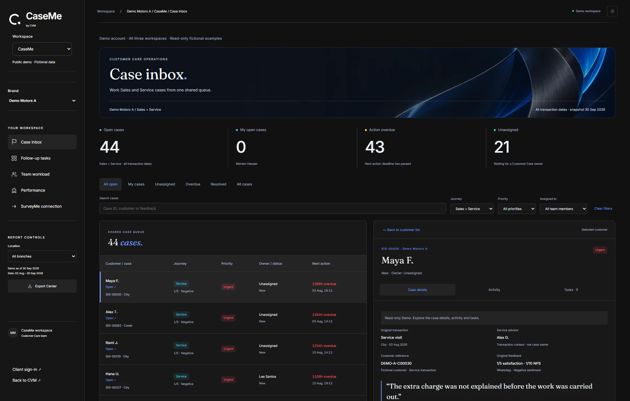Switch to the All open tab
This screenshot has height=401, width=630.
pyautogui.click(x=111, y=184)
